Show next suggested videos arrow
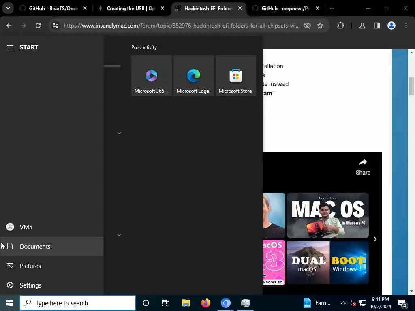 point(375,239)
